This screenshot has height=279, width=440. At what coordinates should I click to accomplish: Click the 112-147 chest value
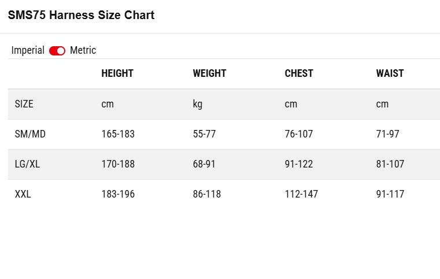click(x=301, y=194)
